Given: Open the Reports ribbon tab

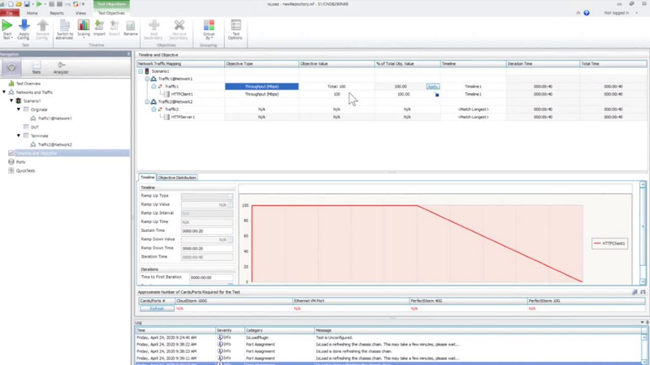Looking at the screenshot, I should coord(57,13).
